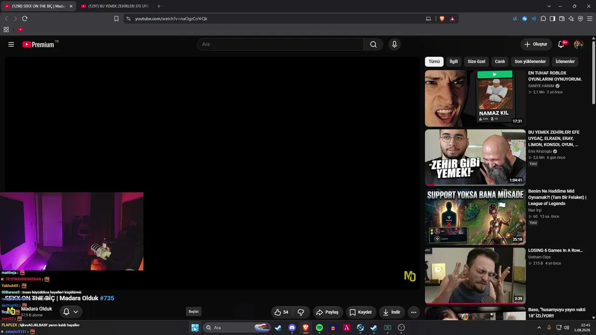596x335 pixels.
Task: Open the SUPPORT YOKSA BANA MÜSADE thumbnail
Action: (475, 216)
